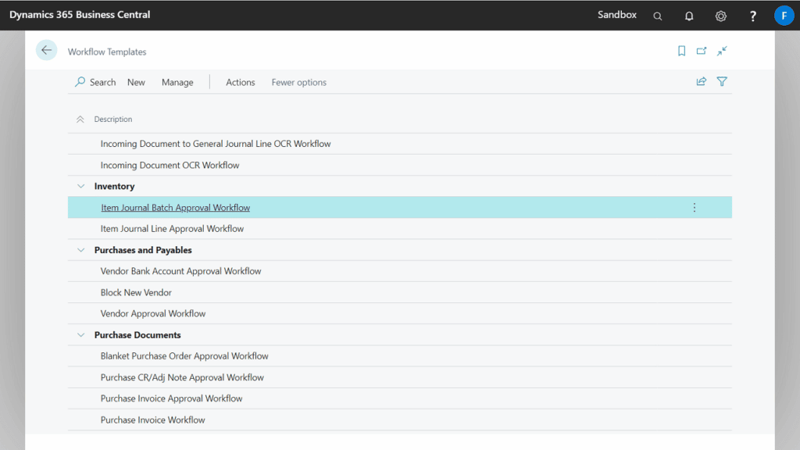
Task: Open the Manage menu
Action: [177, 82]
